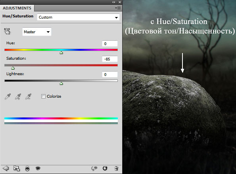Reset adjustment to defaults icon
Viewport: 236px width, 174px height.
[x=105, y=168]
